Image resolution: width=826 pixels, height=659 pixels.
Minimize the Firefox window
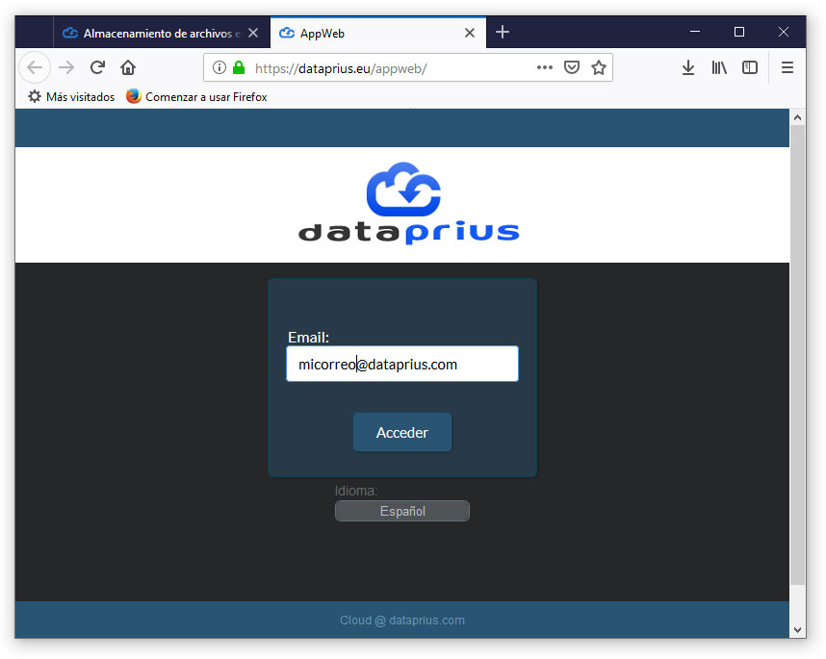click(x=695, y=32)
